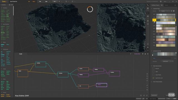
Task: Click the sun light icon in side toolbar
Action: tap(148, 21)
